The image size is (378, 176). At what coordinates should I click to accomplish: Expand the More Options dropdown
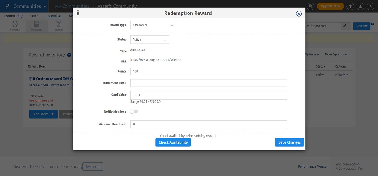(x=336, y=55)
